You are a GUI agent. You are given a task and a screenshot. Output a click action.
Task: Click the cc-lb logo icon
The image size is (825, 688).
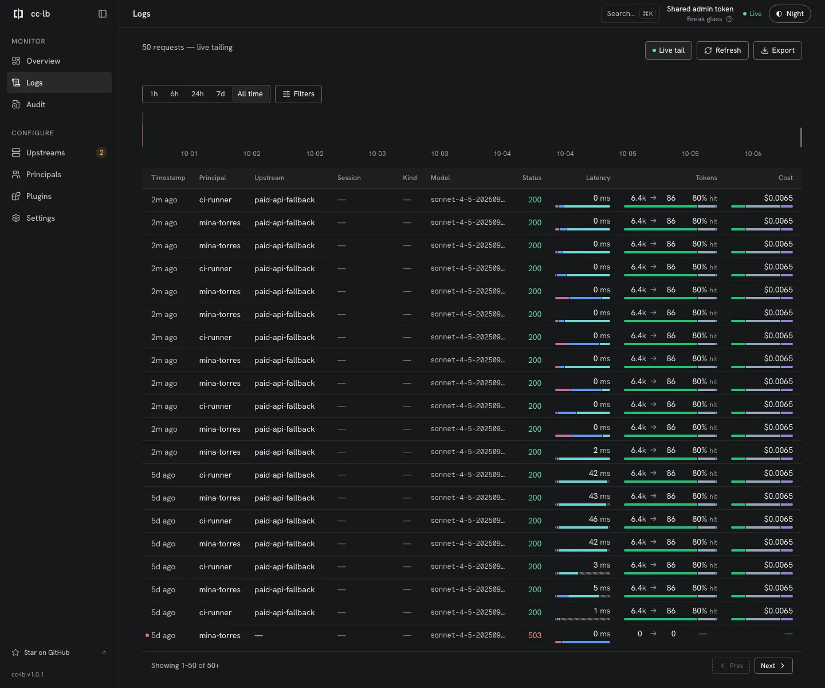(18, 14)
